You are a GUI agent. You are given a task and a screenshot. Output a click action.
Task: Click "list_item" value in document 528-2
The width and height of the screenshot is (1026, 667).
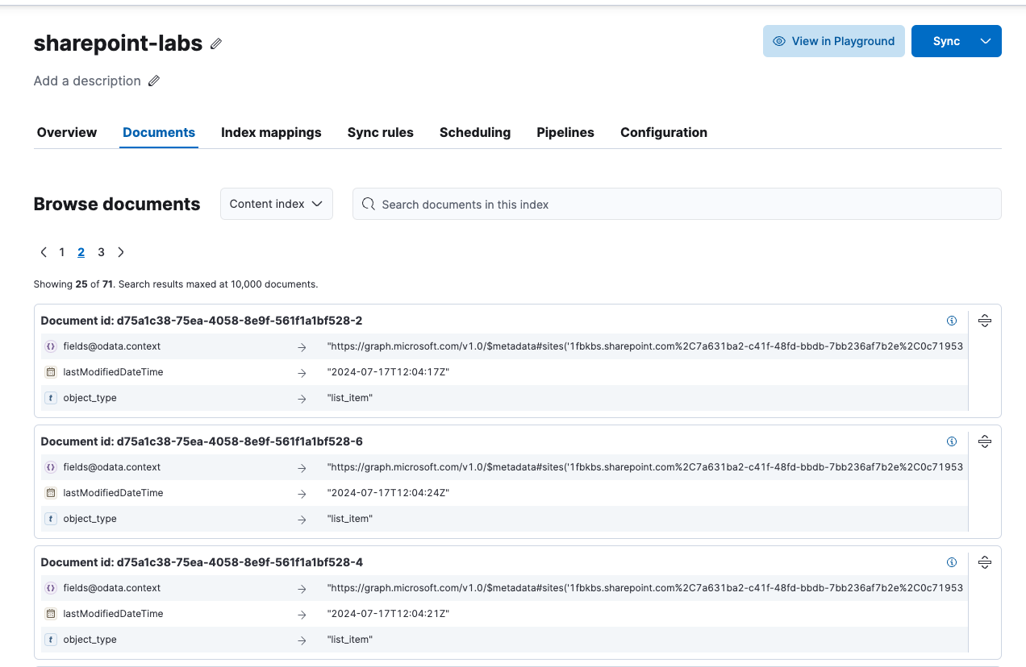tap(350, 398)
